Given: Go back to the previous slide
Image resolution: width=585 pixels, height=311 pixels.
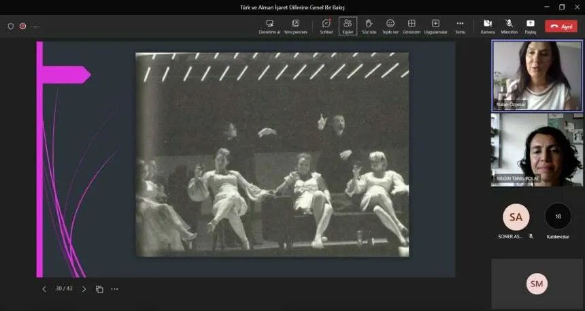Looking at the screenshot, I should point(44,289).
